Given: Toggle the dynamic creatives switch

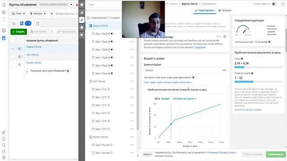Looking at the screenshot, I should (226, 36).
